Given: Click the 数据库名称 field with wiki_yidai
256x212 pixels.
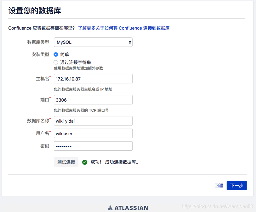Looking at the screenshot, I should coord(93,121).
